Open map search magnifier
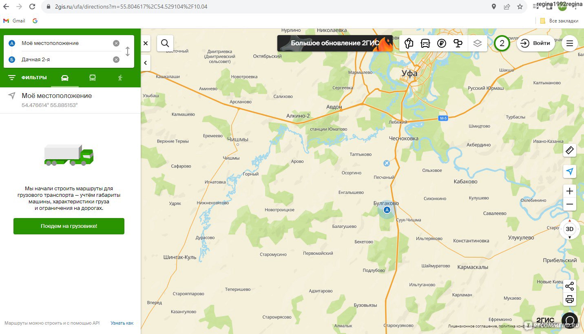This screenshot has width=584, height=334. point(165,43)
